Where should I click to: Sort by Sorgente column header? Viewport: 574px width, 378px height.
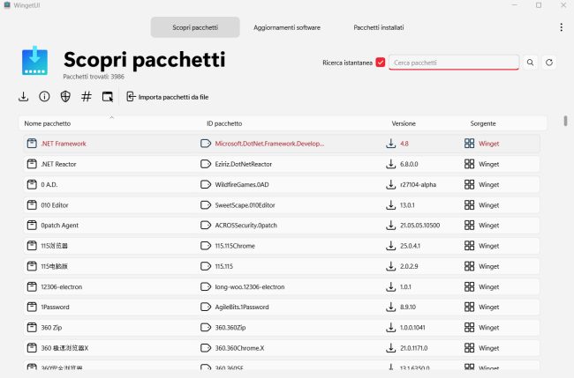tap(483, 123)
